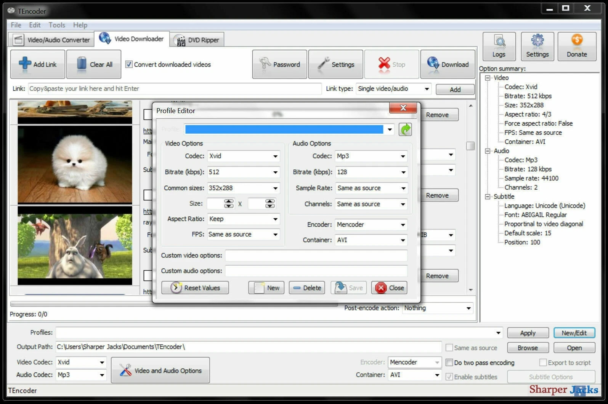Click the Add Link plus icon button
Image resolution: width=608 pixels, height=404 pixels.
(38, 64)
